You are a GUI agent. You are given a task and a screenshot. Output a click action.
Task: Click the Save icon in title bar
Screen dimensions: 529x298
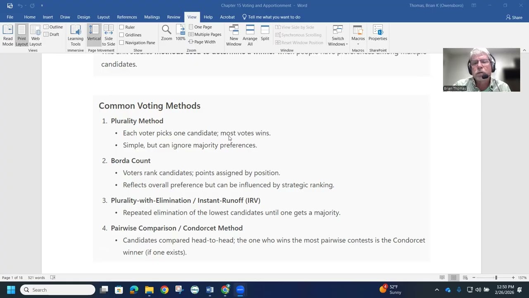click(x=10, y=5)
